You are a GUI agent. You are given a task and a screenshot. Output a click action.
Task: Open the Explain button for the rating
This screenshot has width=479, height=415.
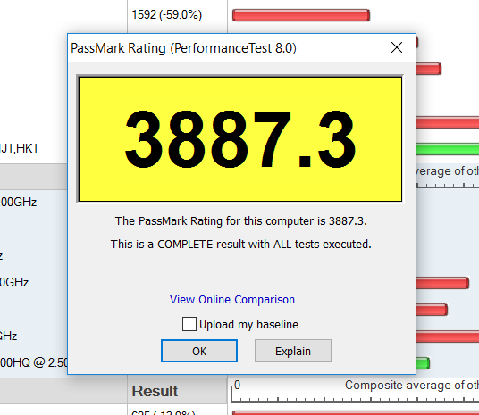click(293, 351)
